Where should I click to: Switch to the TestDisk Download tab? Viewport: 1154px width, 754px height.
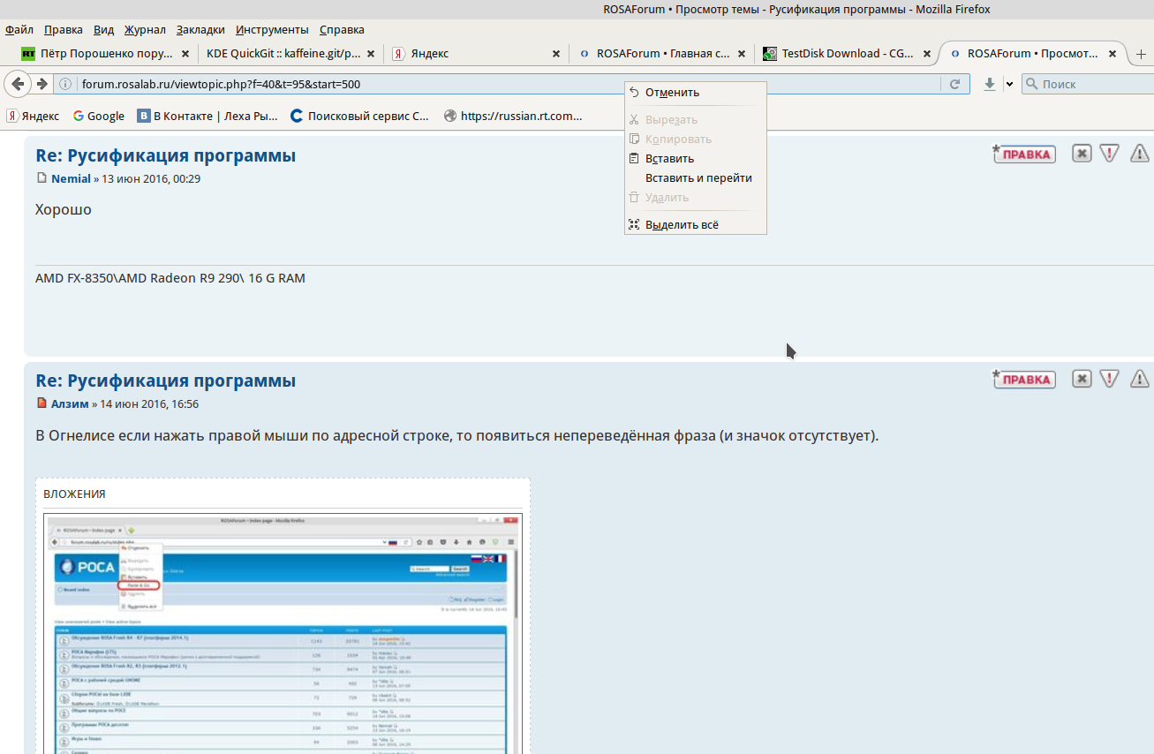point(846,54)
